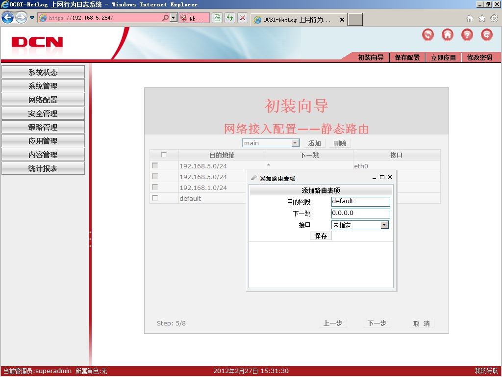Open 系统状态 menu
The width and height of the screenshot is (502, 377).
coord(43,72)
